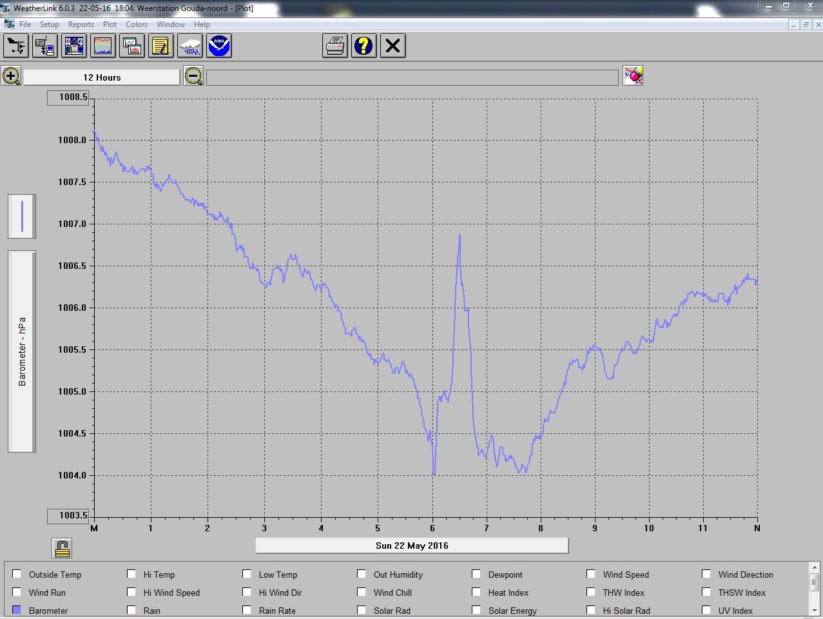
Task: Minimize the inner Plot window
Action: point(794,25)
